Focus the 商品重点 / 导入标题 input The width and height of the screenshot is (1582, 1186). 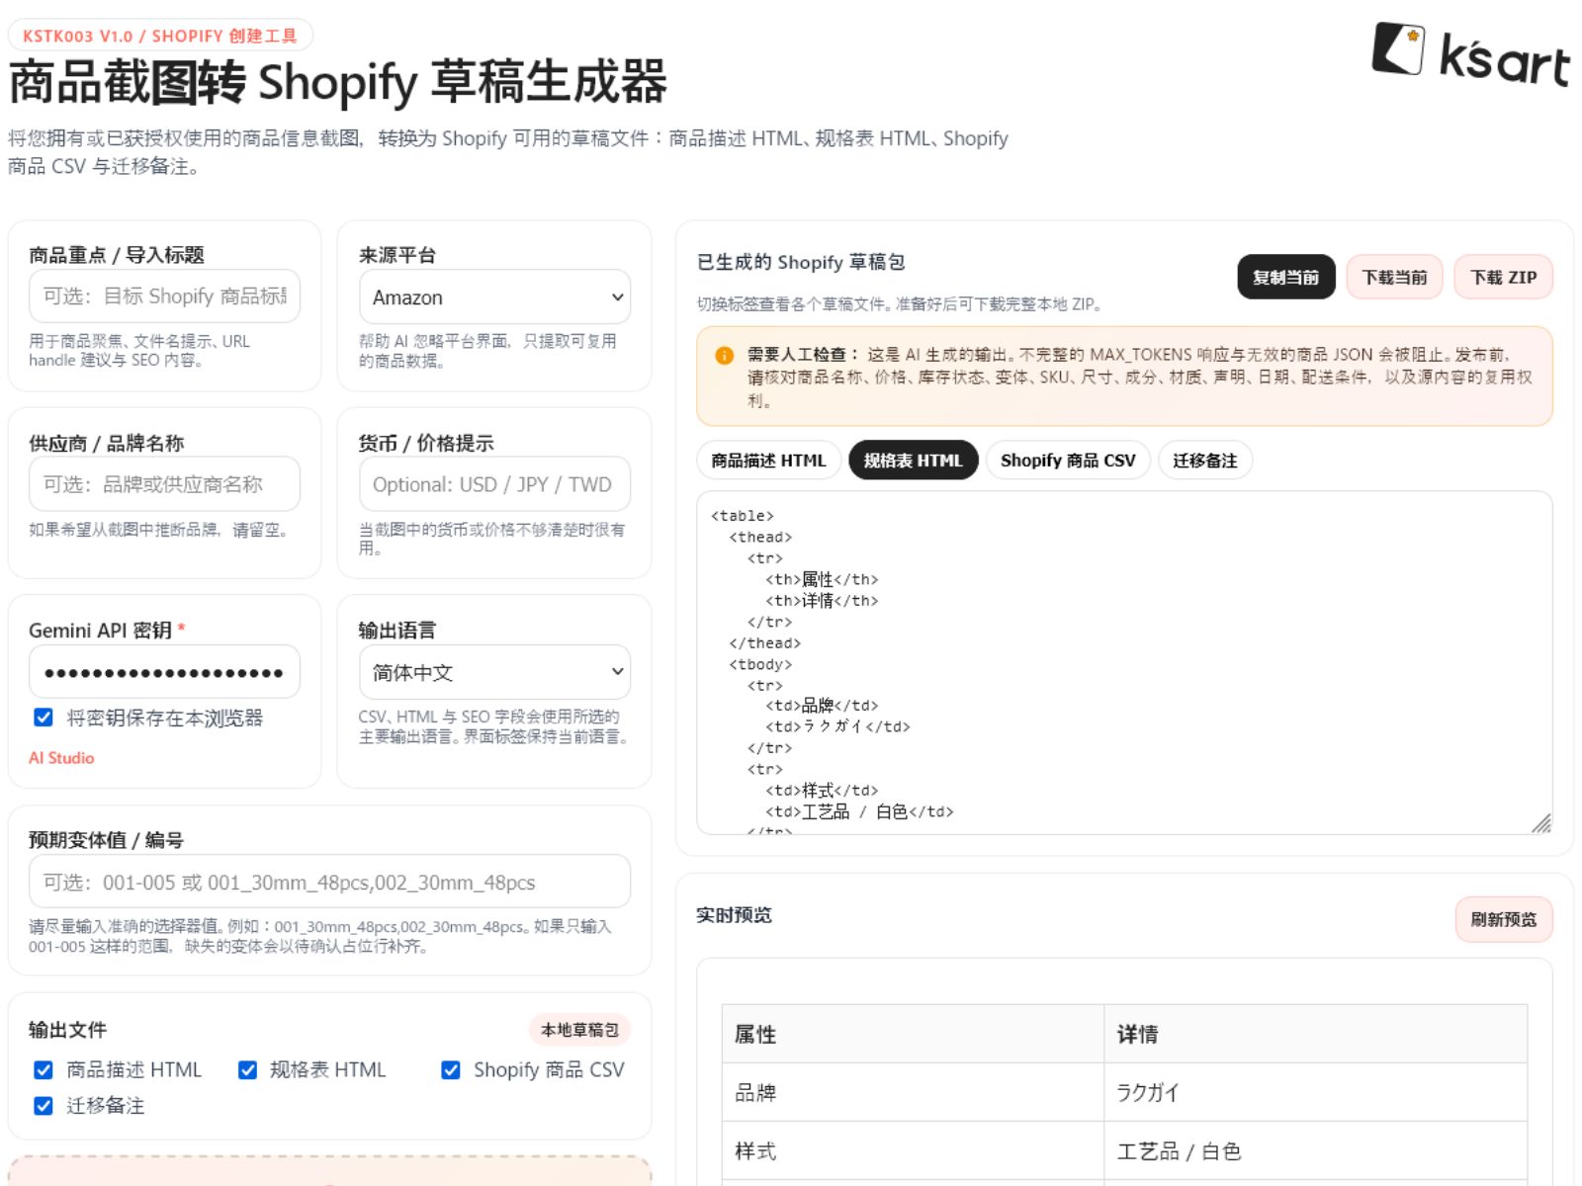[164, 296]
